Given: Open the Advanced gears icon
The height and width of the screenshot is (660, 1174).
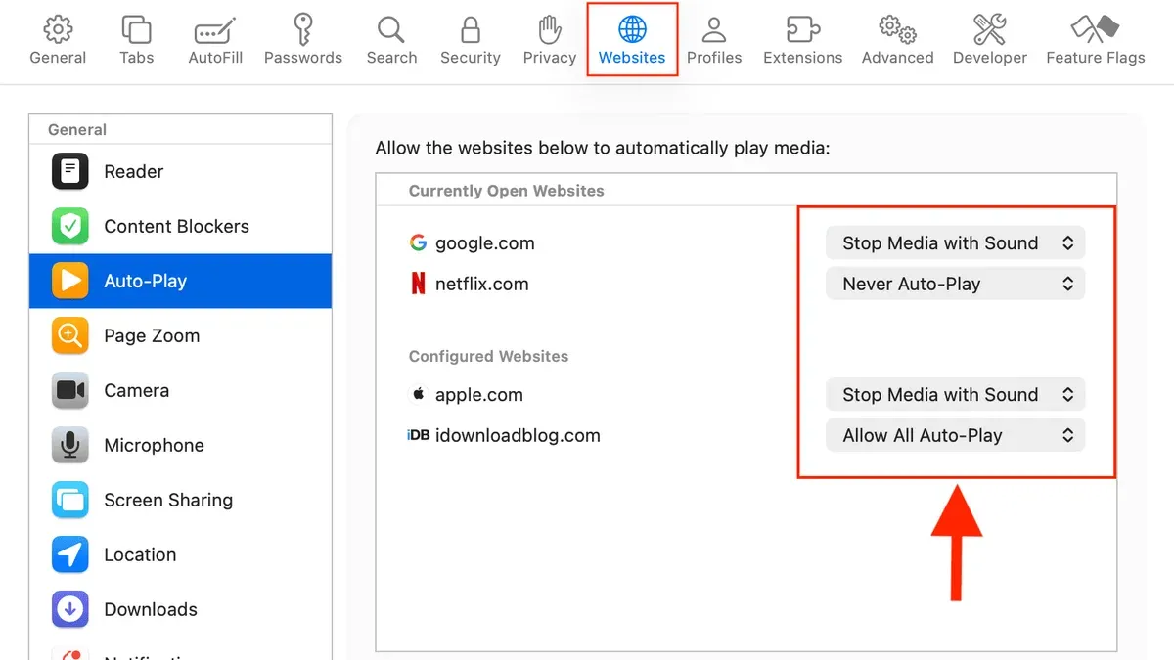Looking at the screenshot, I should pos(897,29).
